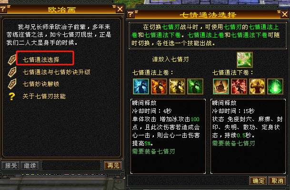
Task: Click the 接受 button
Action: (10, 165)
